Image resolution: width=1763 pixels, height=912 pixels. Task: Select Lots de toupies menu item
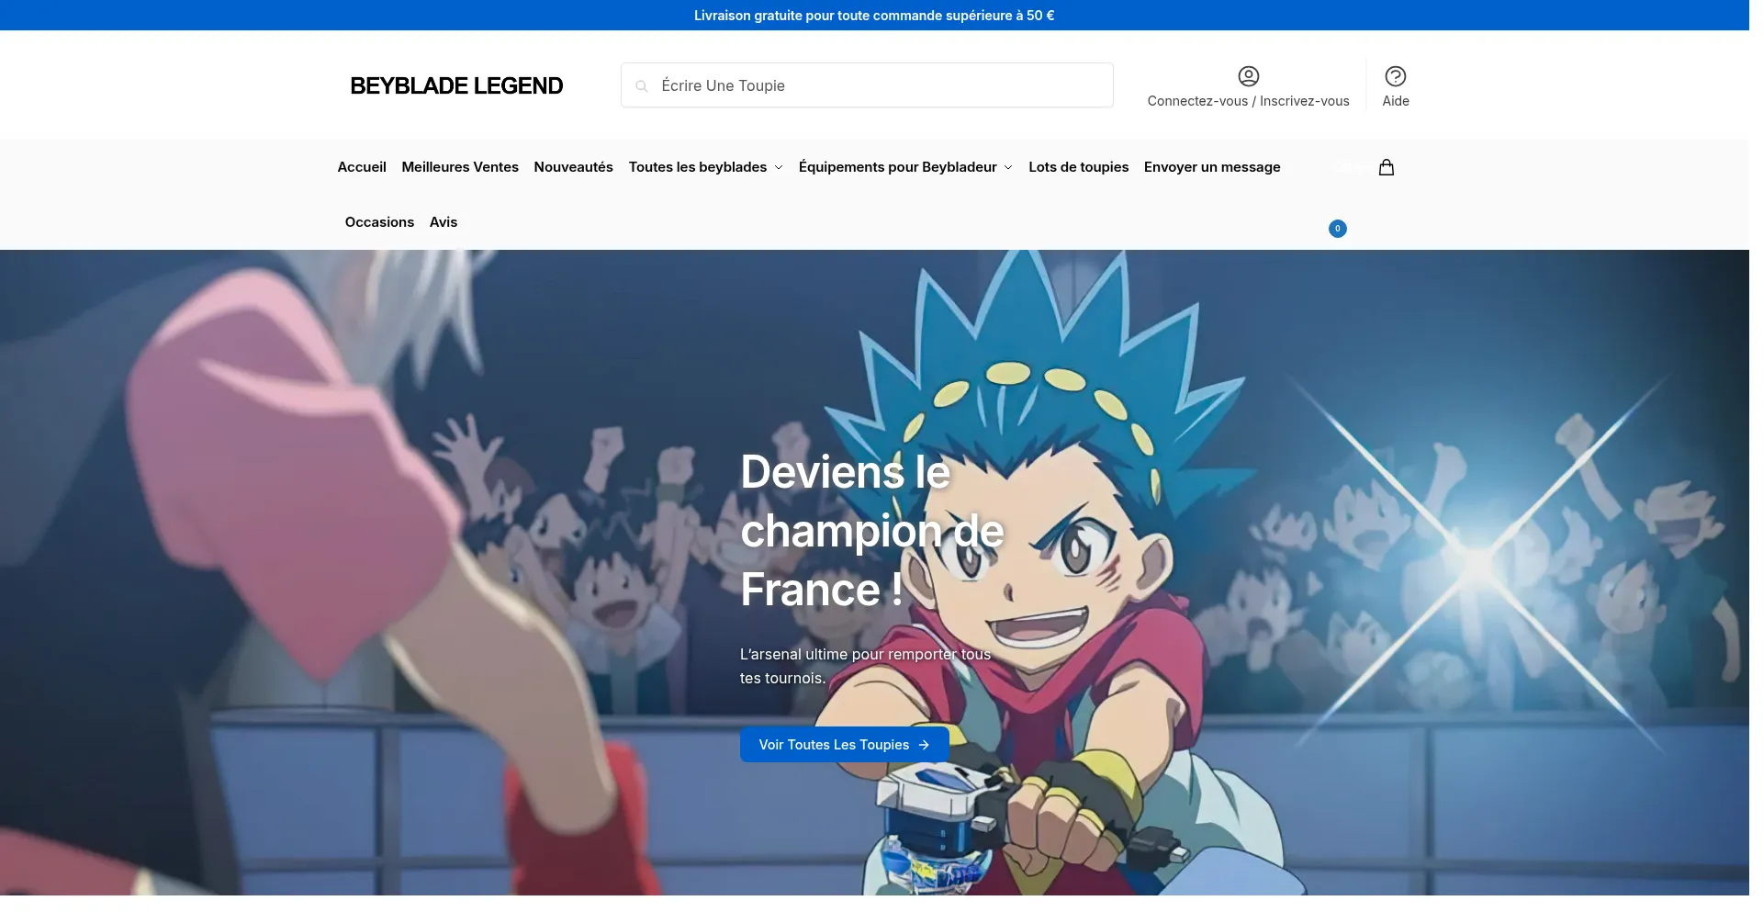pyautogui.click(x=1078, y=167)
